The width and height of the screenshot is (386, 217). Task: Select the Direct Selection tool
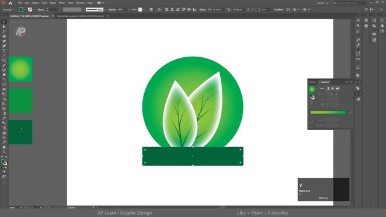click(4, 27)
